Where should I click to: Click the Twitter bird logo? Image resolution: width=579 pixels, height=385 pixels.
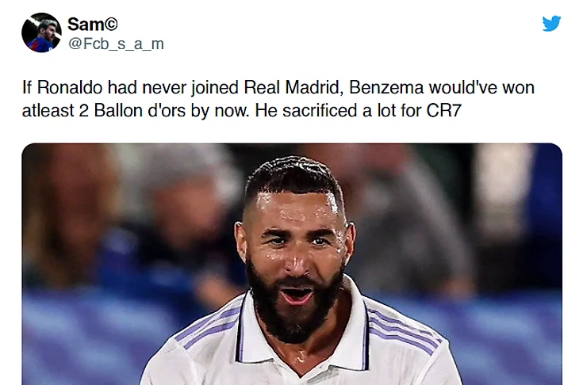(551, 24)
